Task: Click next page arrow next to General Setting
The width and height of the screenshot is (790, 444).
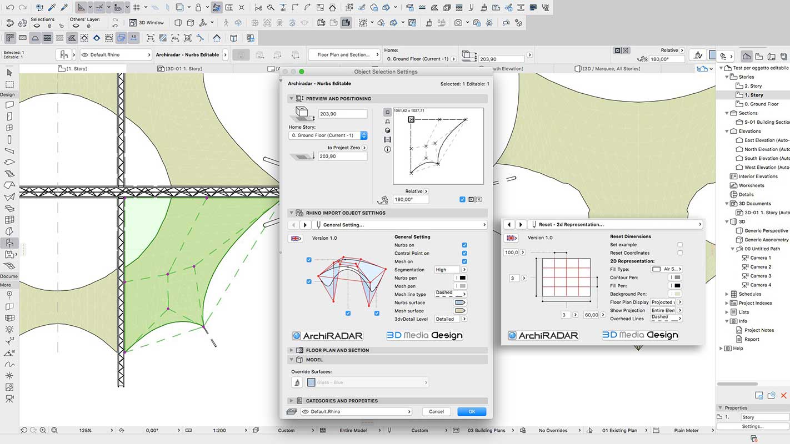Action: coord(305,225)
